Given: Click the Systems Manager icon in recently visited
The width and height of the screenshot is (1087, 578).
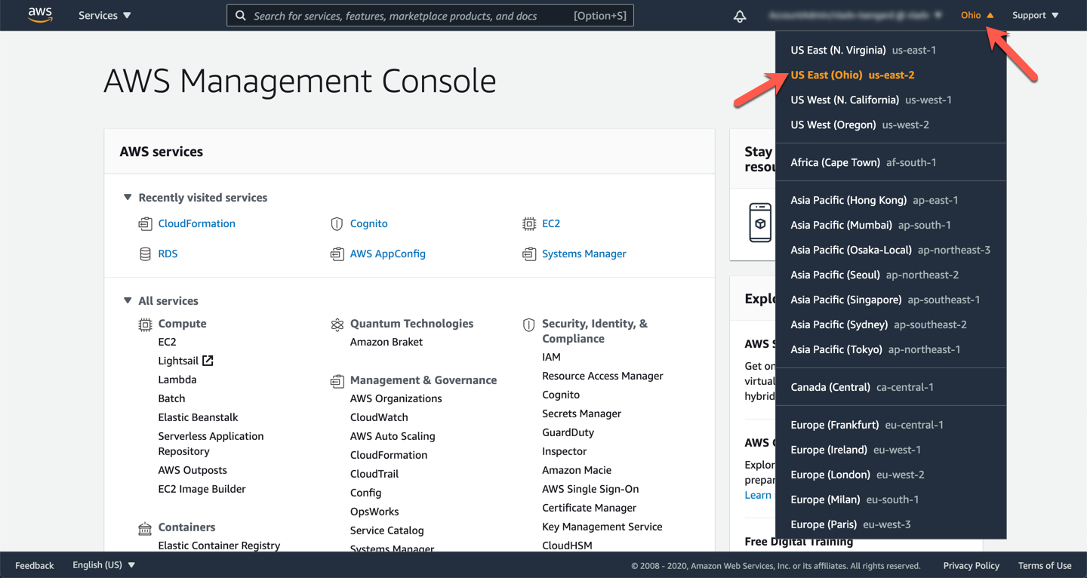Looking at the screenshot, I should point(529,254).
